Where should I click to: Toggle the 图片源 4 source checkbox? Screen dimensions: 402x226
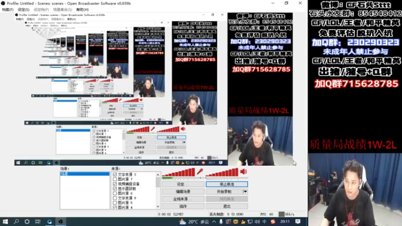[115, 207]
